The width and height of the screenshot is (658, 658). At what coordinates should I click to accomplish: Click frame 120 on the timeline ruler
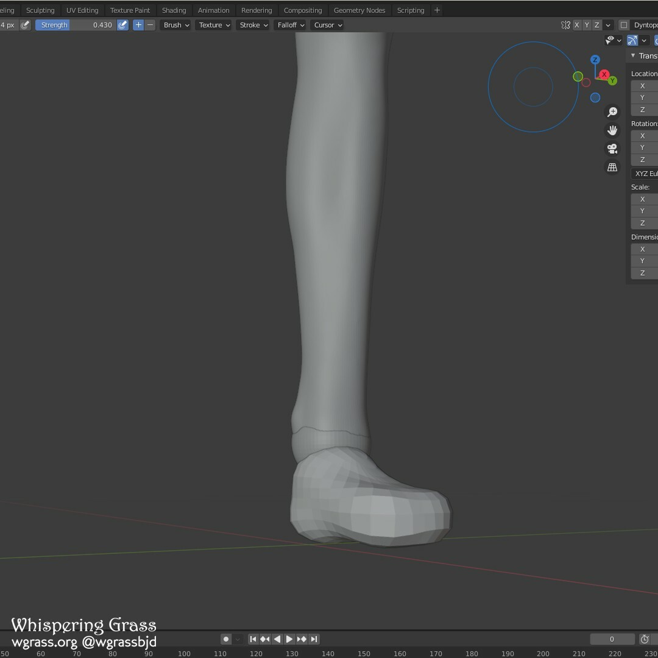(256, 653)
